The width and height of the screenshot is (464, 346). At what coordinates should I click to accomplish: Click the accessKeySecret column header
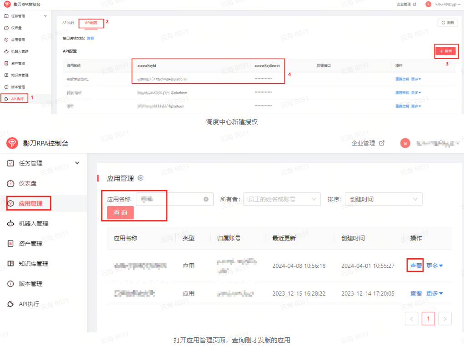(267, 66)
